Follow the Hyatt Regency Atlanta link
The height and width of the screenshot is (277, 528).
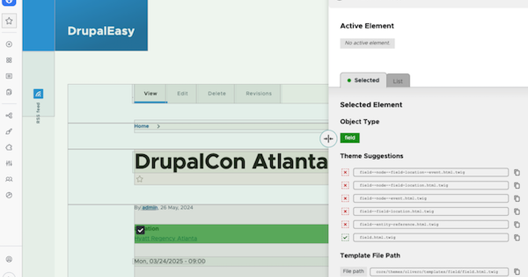pyautogui.click(x=165, y=238)
